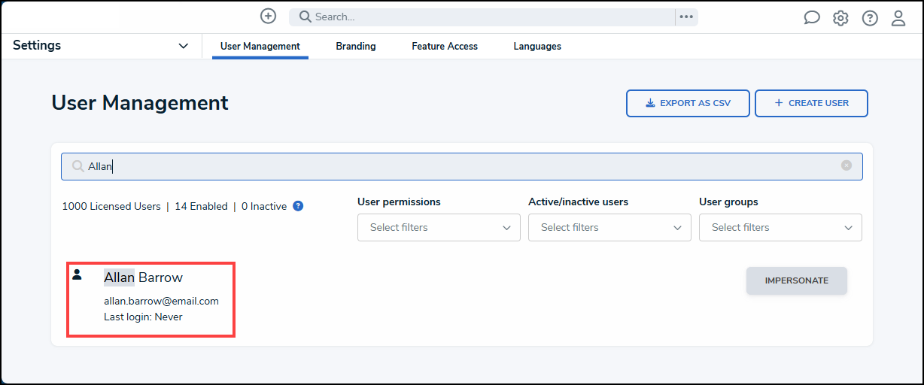Image resolution: width=924 pixels, height=385 pixels.
Task: Open the chat bubble communications icon
Action: point(812,18)
